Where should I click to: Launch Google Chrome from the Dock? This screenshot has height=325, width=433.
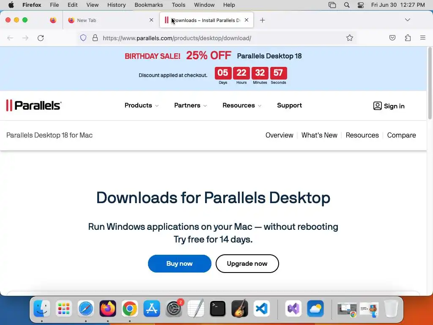130,308
